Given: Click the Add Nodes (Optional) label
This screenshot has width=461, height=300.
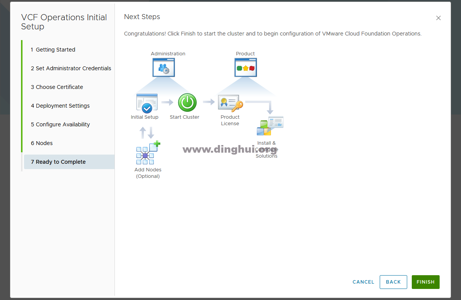Looking at the screenshot, I should (x=148, y=173).
